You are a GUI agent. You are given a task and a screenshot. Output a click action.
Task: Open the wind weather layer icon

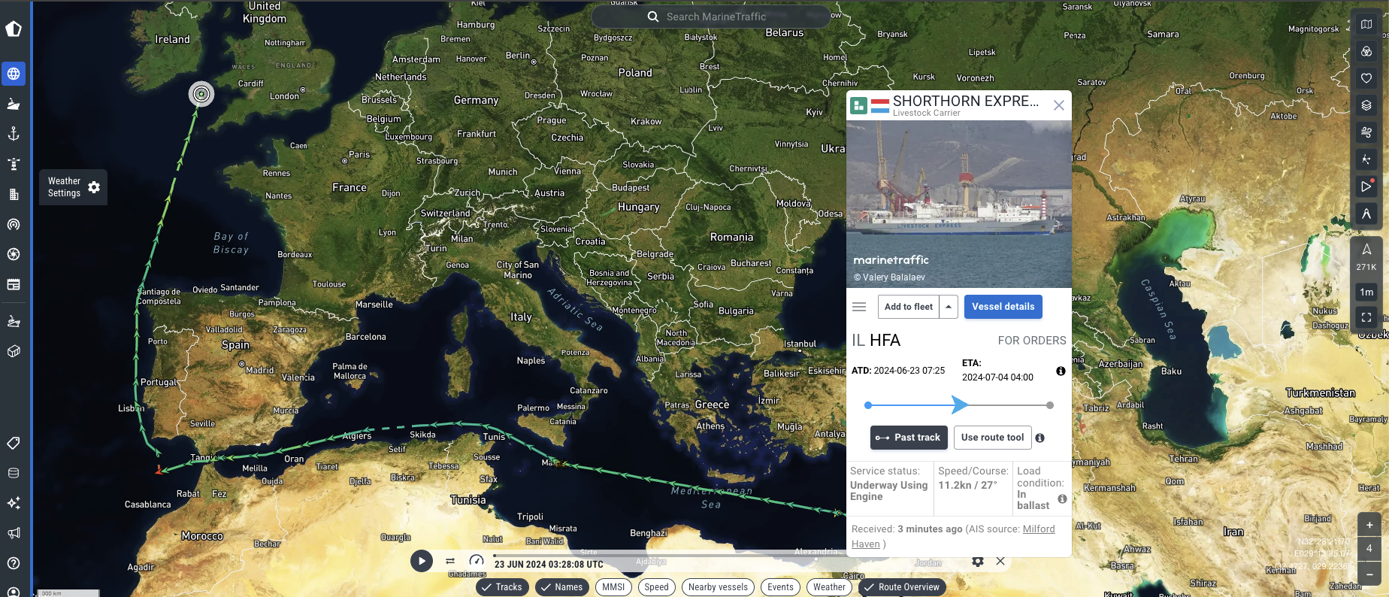tap(1366, 132)
